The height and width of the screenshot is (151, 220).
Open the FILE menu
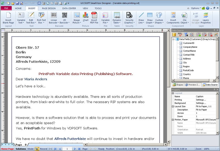6,8
